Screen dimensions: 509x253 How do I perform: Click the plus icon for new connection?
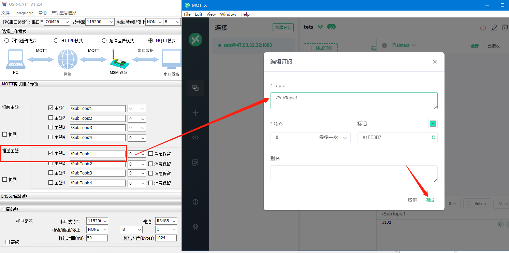point(195,113)
